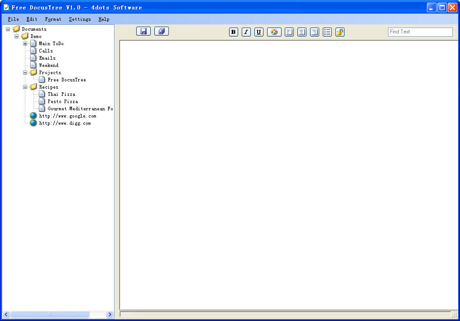Select the 'Main ToDo' tree label

tap(51, 44)
